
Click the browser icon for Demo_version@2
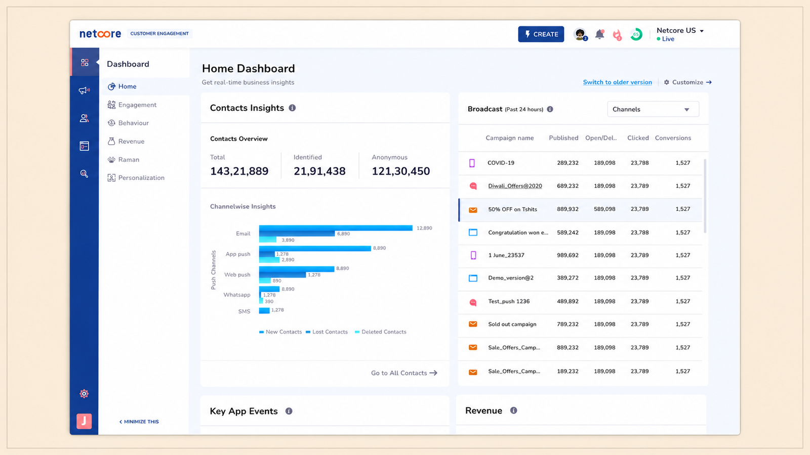click(x=473, y=278)
